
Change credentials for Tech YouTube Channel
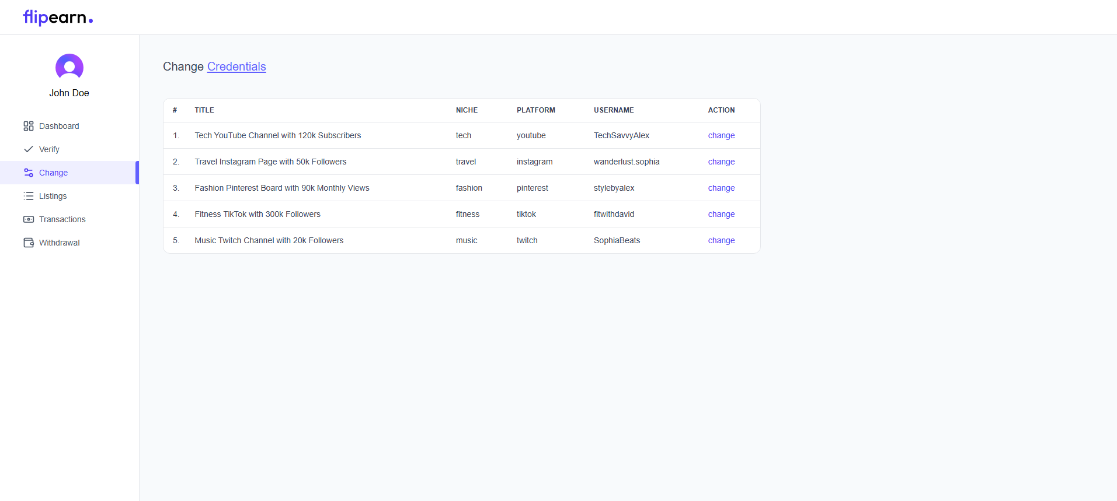(721, 135)
